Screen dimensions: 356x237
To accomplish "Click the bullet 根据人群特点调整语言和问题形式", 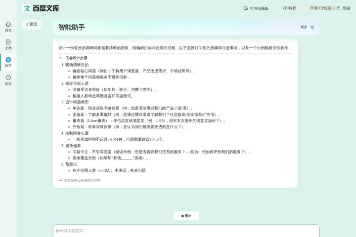I will [103, 96].
